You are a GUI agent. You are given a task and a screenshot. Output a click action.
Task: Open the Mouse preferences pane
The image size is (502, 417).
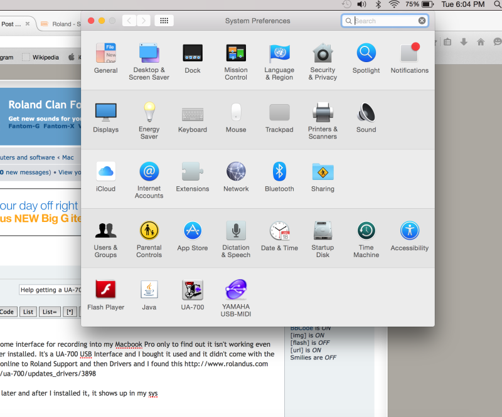tap(236, 118)
